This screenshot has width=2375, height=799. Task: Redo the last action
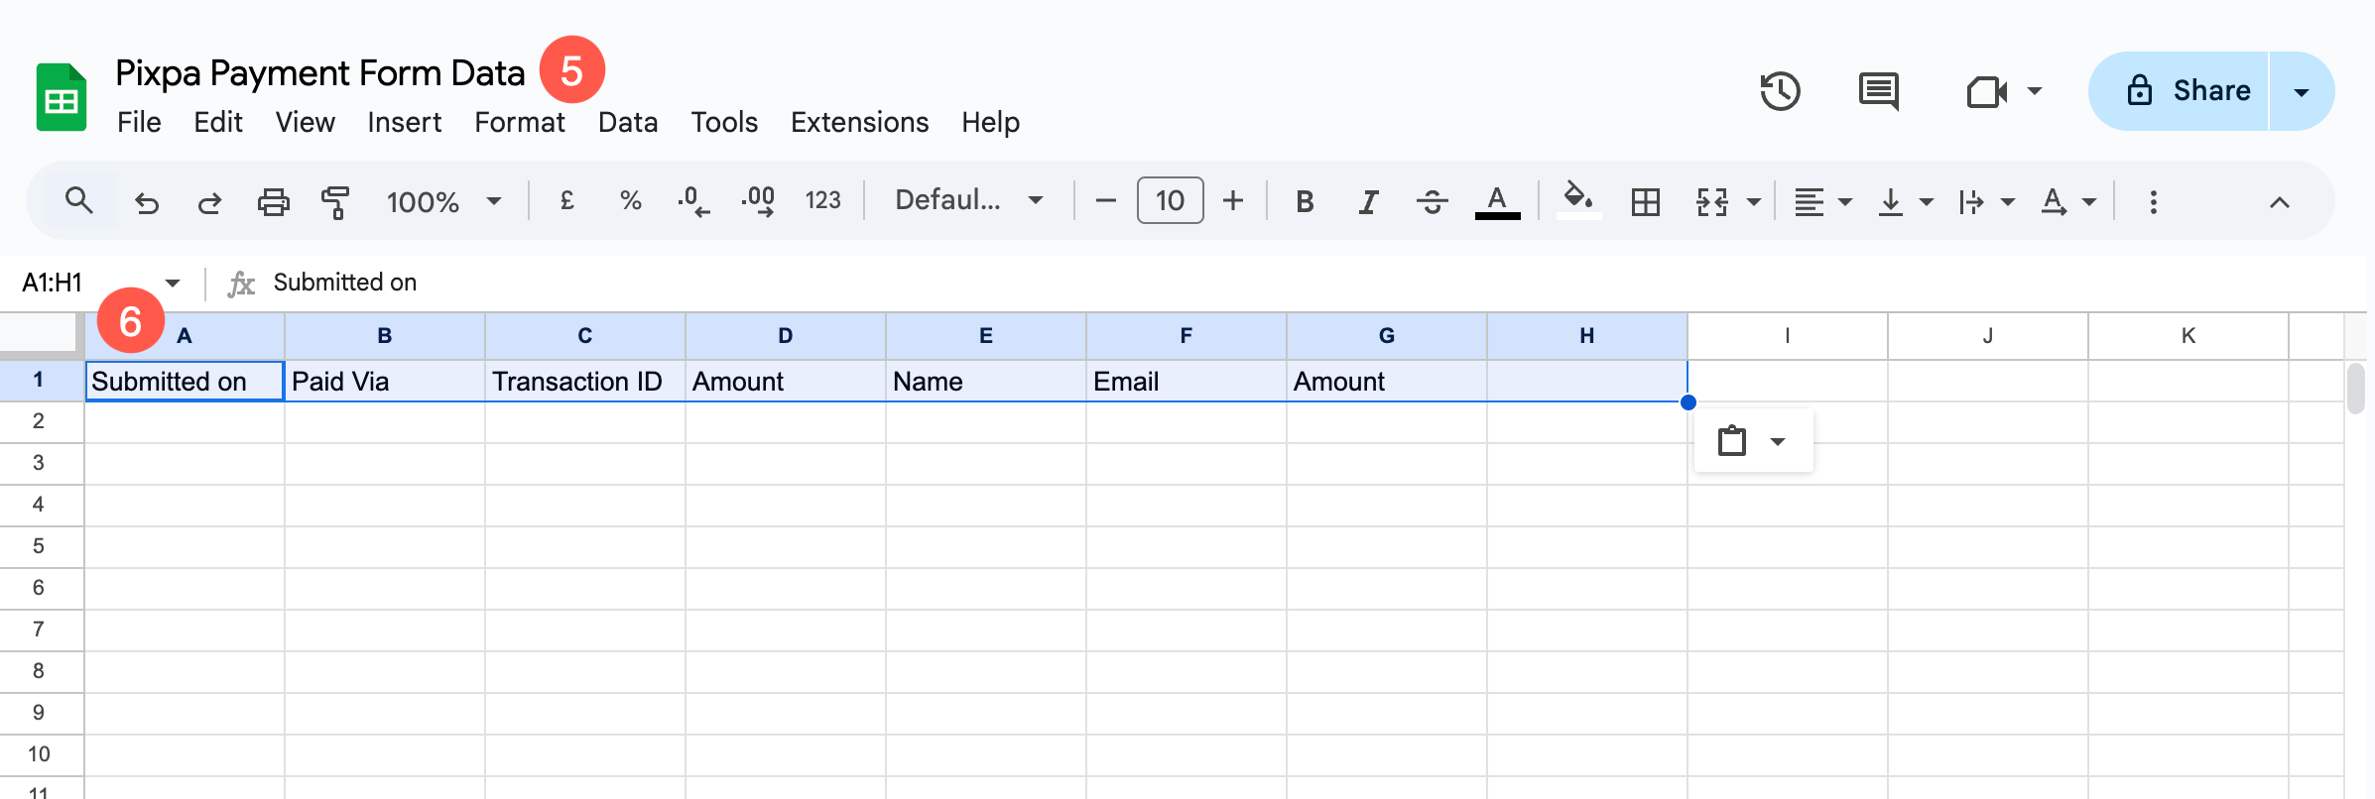(209, 202)
